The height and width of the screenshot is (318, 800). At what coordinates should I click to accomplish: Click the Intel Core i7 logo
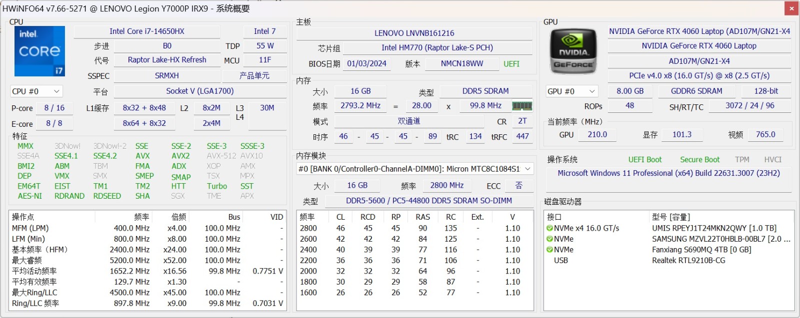coord(39,51)
